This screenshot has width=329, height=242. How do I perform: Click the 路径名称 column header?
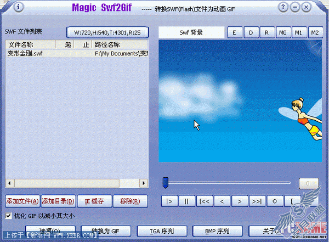point(120,44)
